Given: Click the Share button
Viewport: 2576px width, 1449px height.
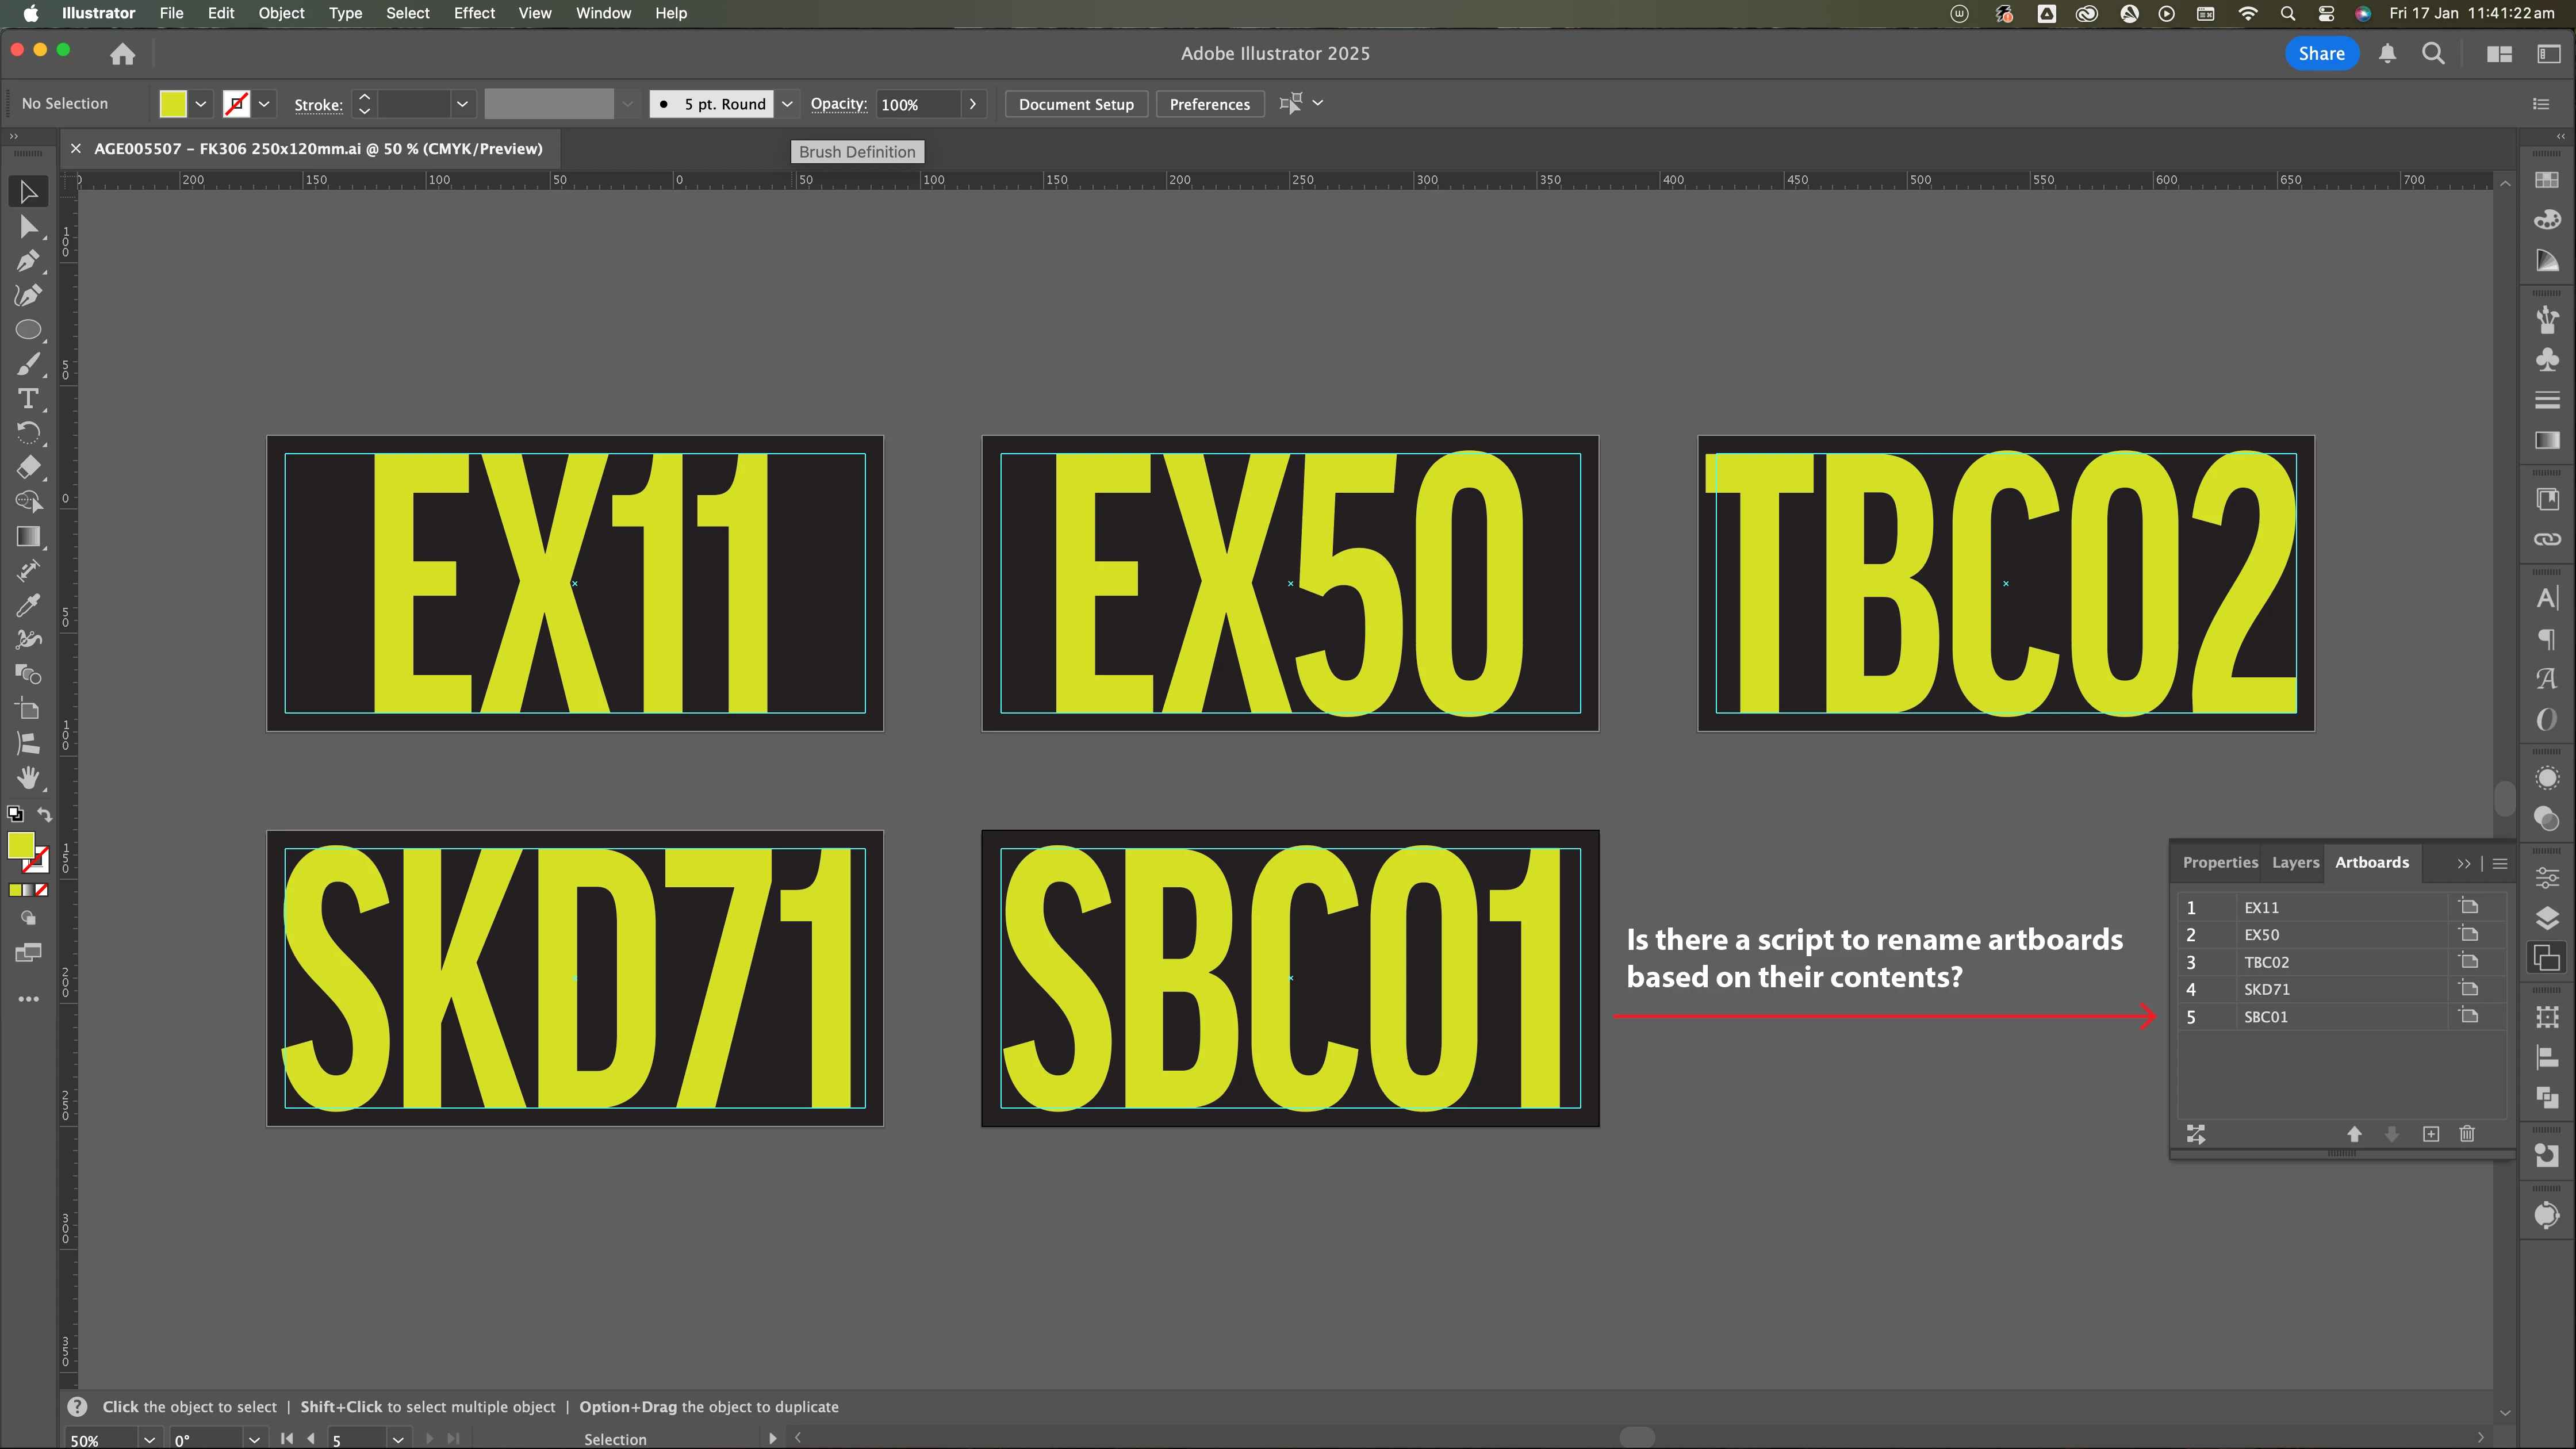Looking at the screenshot, I should pyautogui.click(x=2321, y=54).
